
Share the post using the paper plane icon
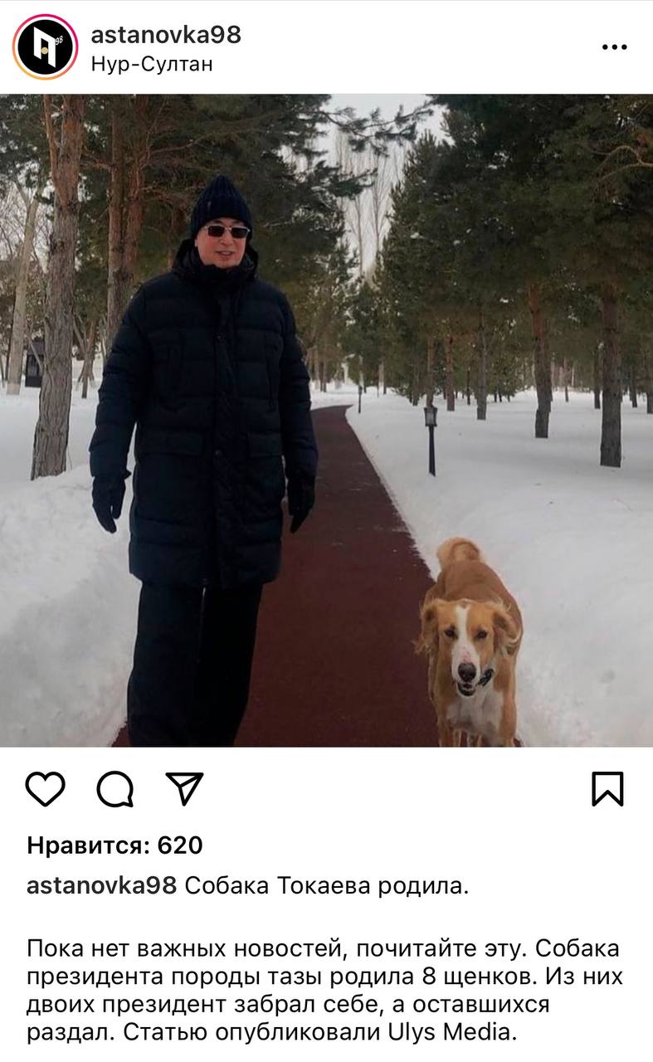pos(184,788)
